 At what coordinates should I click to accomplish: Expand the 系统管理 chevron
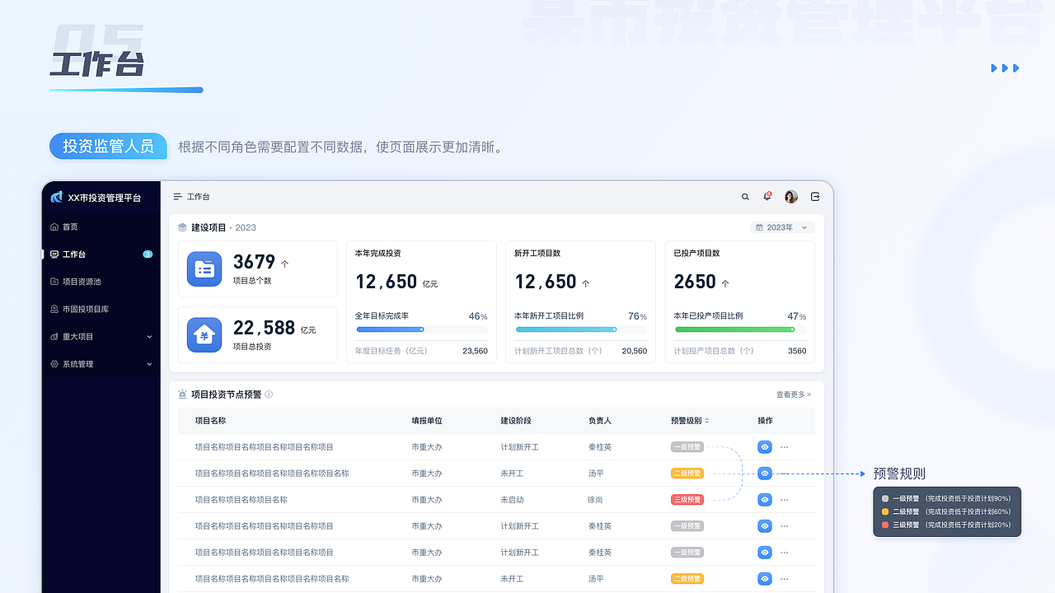[149, 364]
